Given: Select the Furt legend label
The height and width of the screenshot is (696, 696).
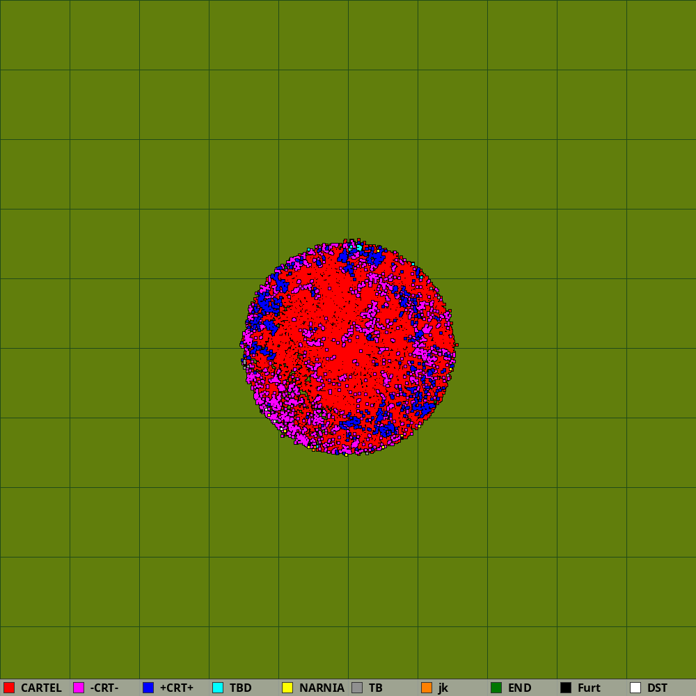Looking at the screenshot, I should pos(589,688).
